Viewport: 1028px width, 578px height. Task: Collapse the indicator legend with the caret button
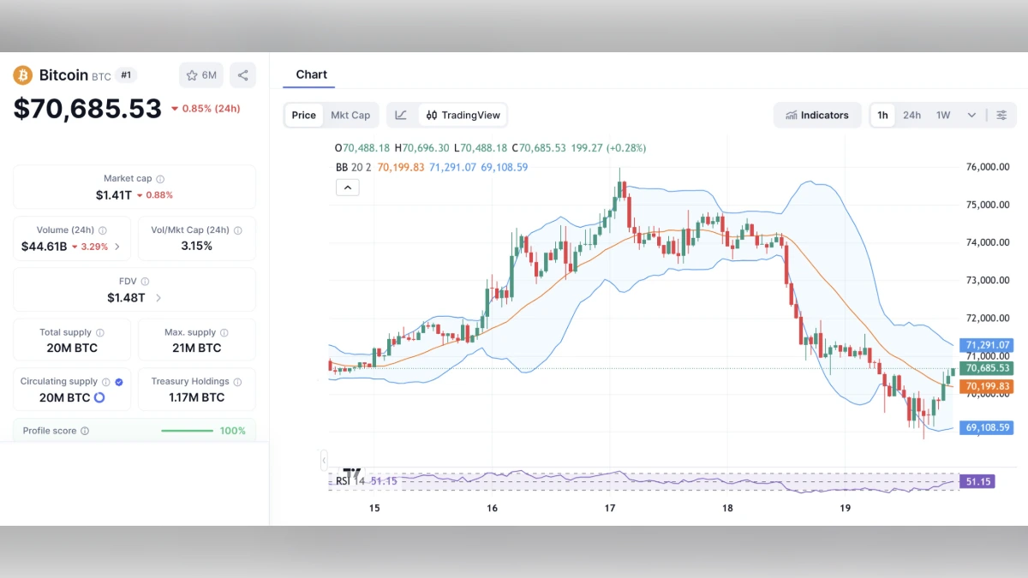coord(348,187)
